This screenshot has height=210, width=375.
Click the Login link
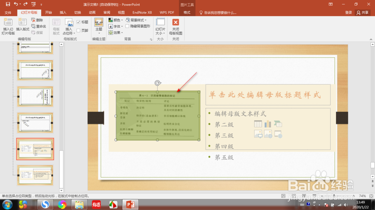click(348, 13)
